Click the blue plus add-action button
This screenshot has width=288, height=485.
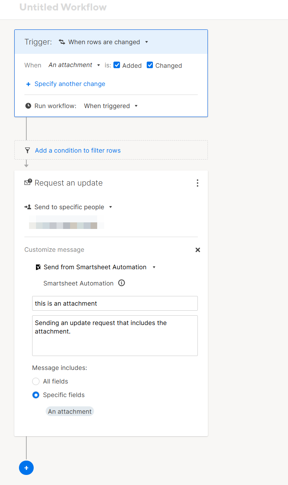click(x=26, y=468)
